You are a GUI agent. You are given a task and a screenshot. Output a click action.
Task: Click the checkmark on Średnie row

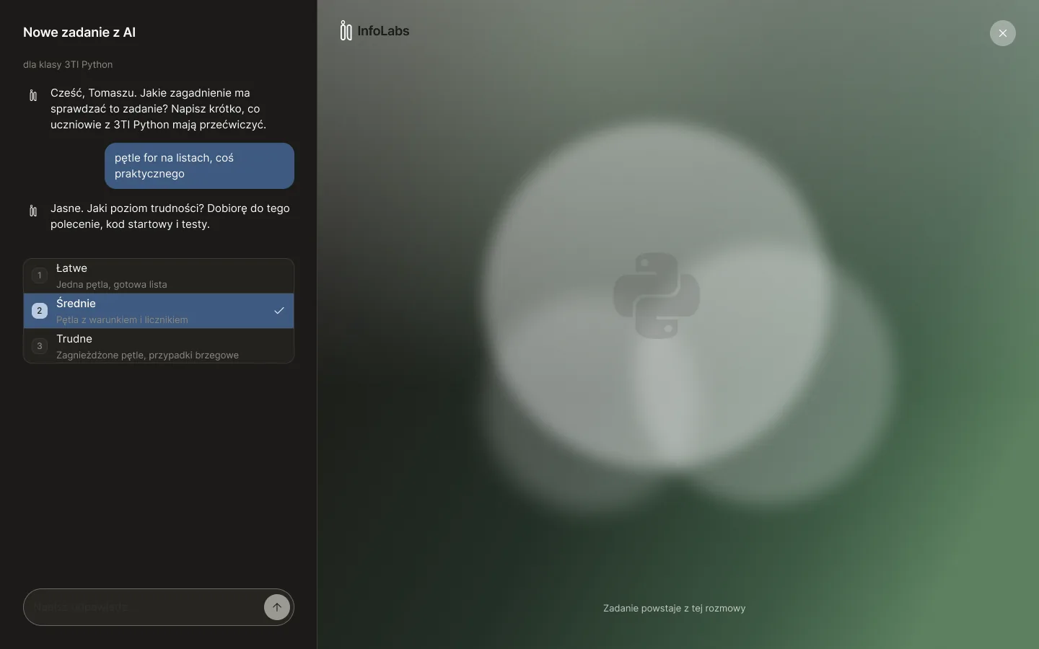[279, 311]
